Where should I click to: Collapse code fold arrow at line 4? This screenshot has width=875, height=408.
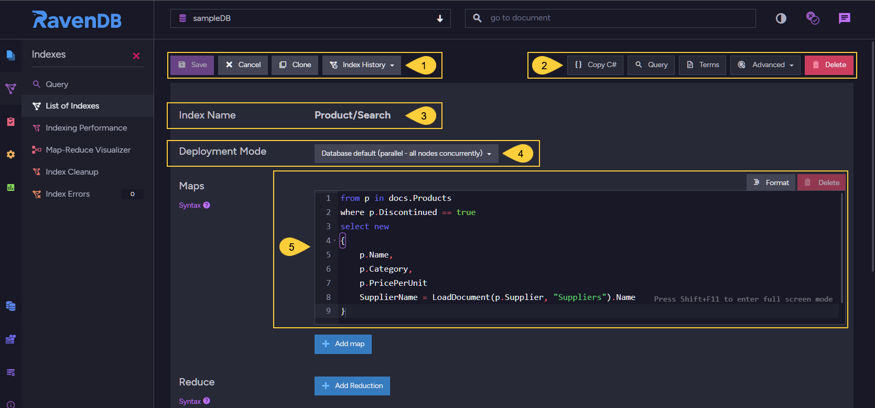(x=334, y=241)
